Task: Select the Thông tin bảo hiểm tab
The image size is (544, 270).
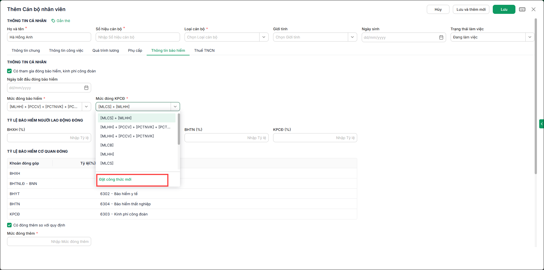Action: pyautogui.click(x=168, y=50)
